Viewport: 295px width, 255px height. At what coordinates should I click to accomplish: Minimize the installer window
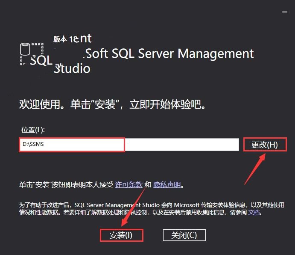point(285,12)
